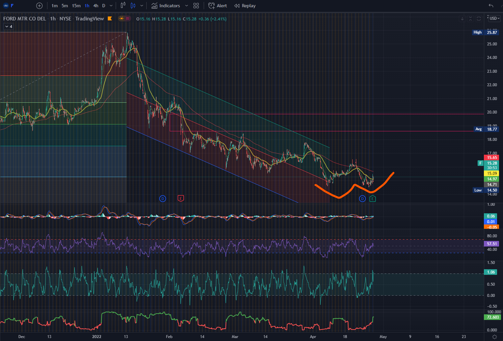The height and width of the screenshot is (341, 503).
Task: Toggle the pre-market session sun indicator
Action: click(x=122, y=18)
